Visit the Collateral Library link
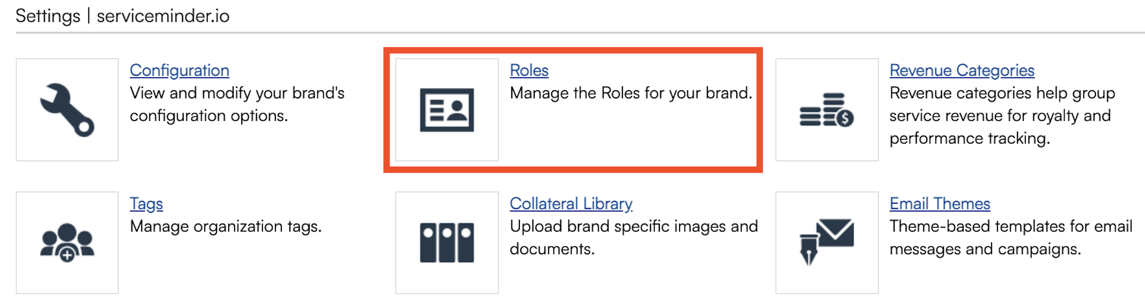1145x308 pixels. (x=571, y=204)
